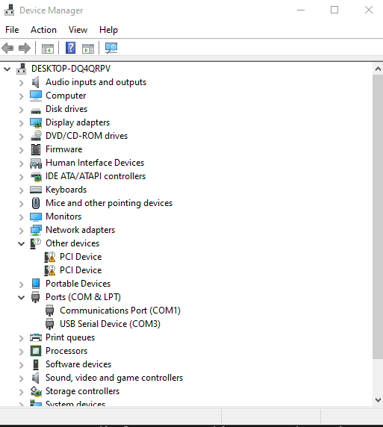Select the Software devices label
383x427 pixels.
coord(78,364)
